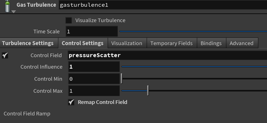Go to the Bindings tab
The height and width of the screenshot is (123, 267).
point(211,43)
